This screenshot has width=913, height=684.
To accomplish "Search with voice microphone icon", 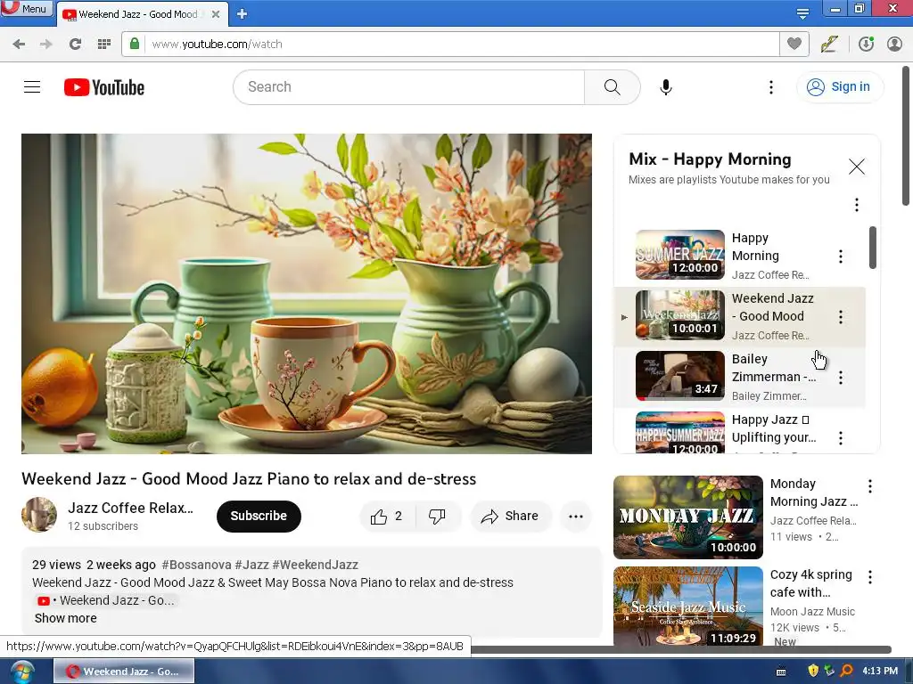I will coord(666,87).
